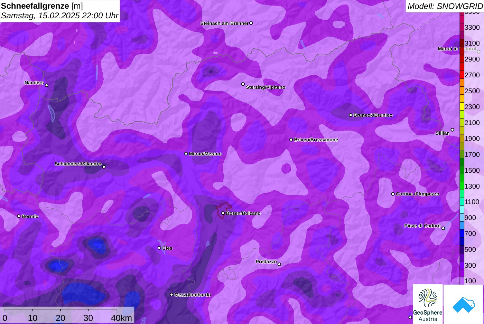Click the Brixen/Bressanone city label

coord(316,140)
